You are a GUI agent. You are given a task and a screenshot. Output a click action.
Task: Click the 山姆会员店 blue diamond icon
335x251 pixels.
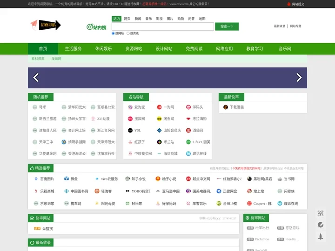tap(159, 130)
